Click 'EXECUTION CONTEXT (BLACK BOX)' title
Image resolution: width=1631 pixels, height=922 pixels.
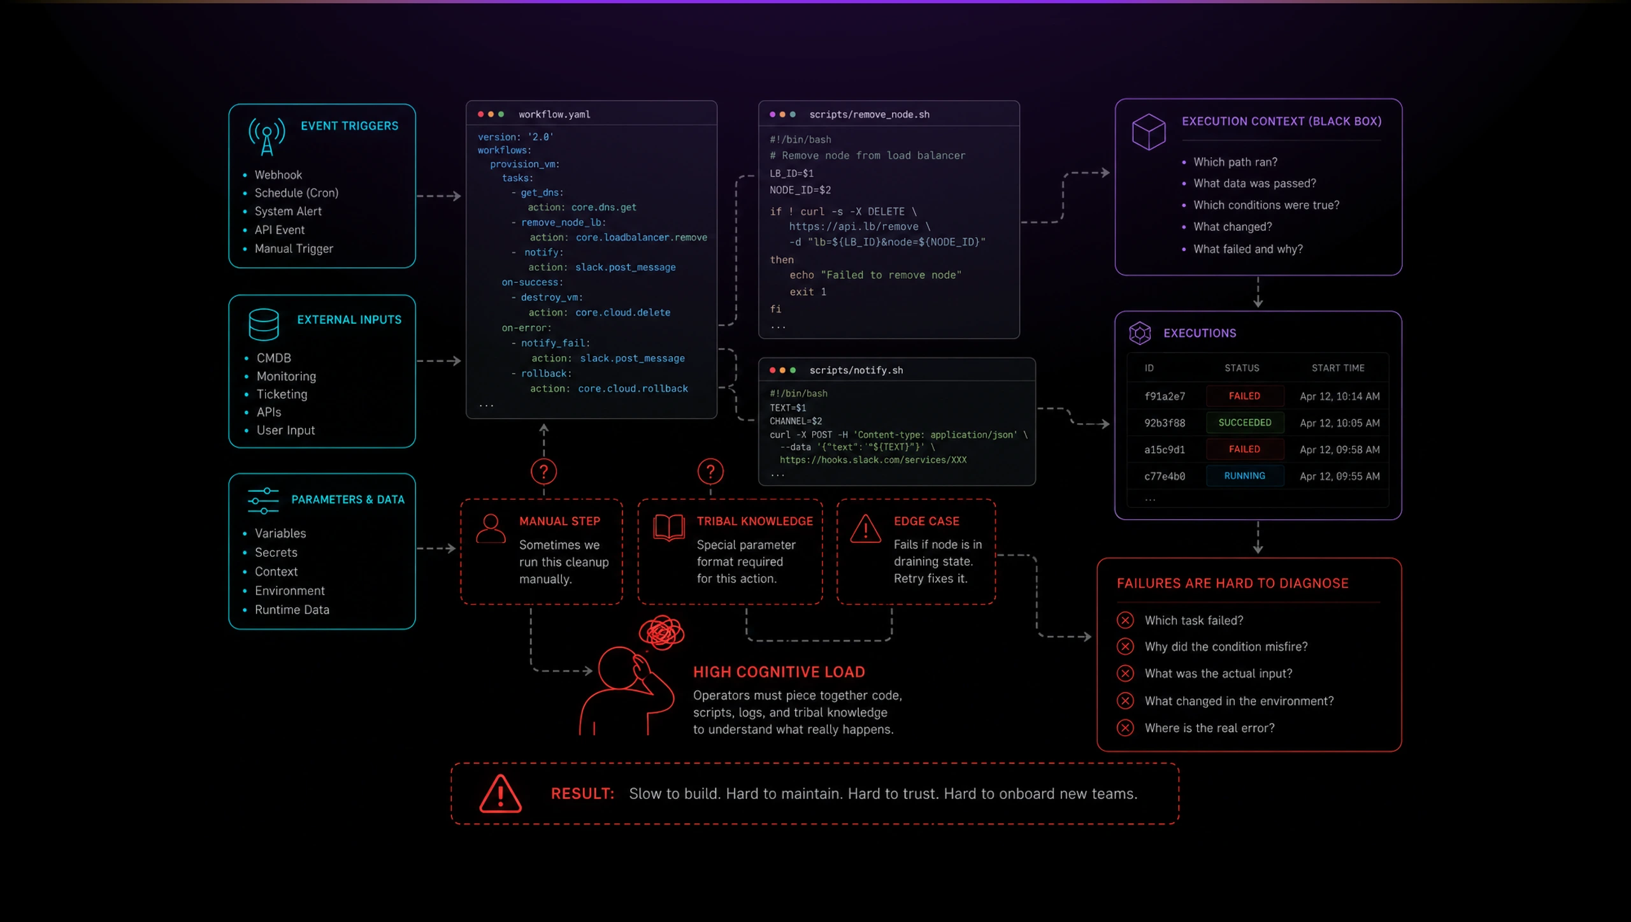1282,122
